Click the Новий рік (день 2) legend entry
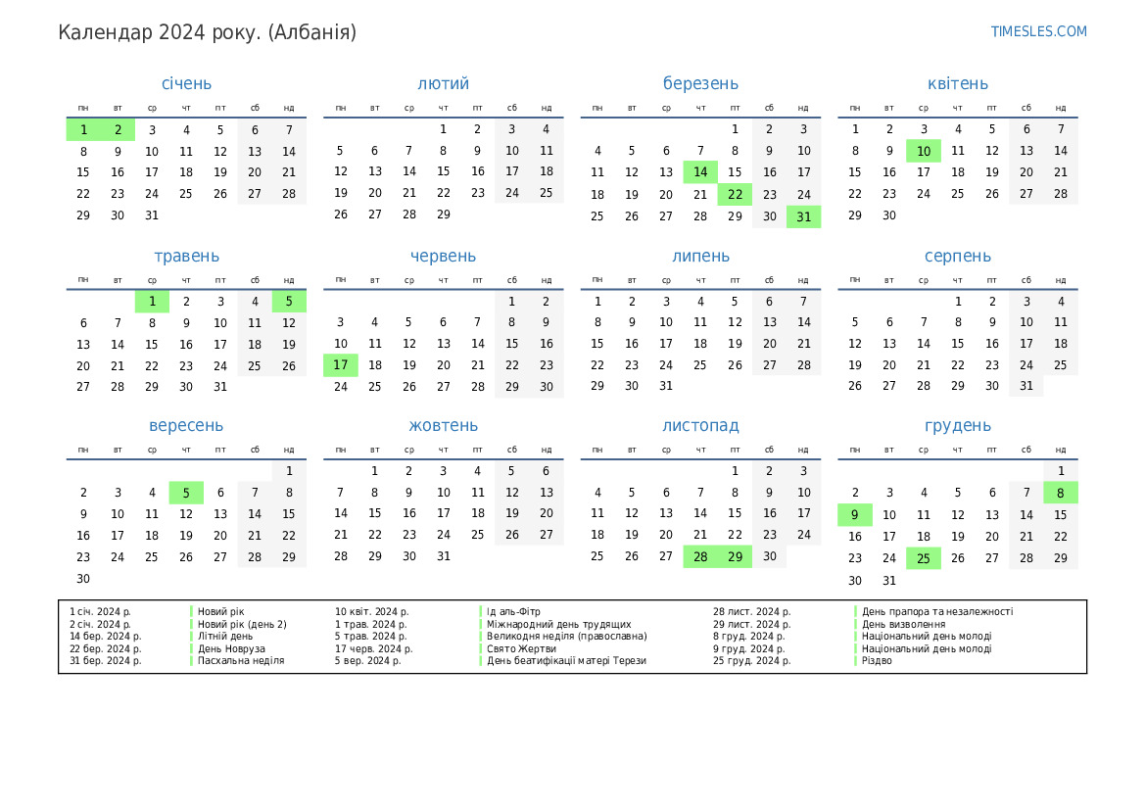Screen dimensions: 1145x810 (242, 624)
